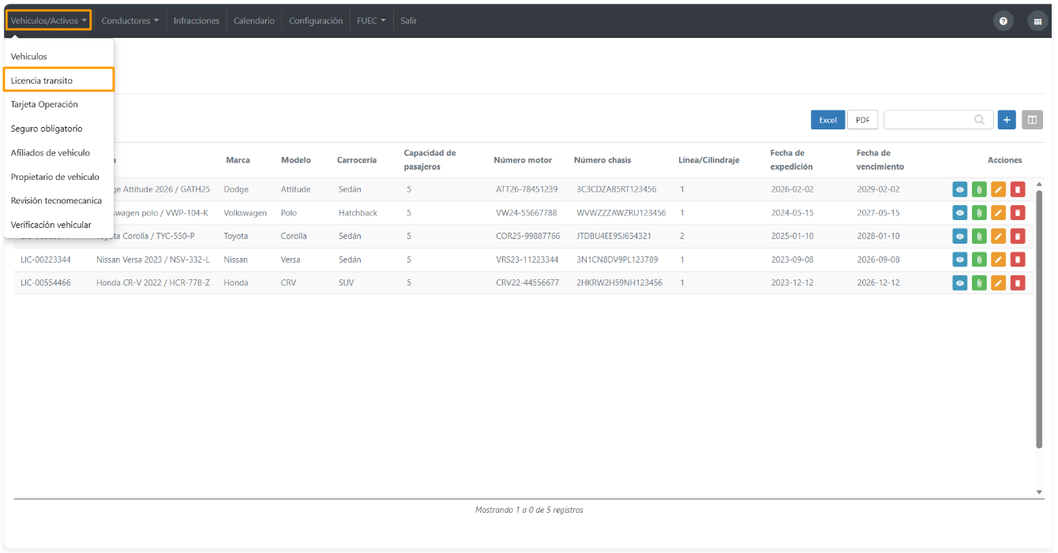Screen dimensions: 1058x553
Task: Delete the Honda CR-V license record
Action: pyautogui.click(x=1018, y=282)
